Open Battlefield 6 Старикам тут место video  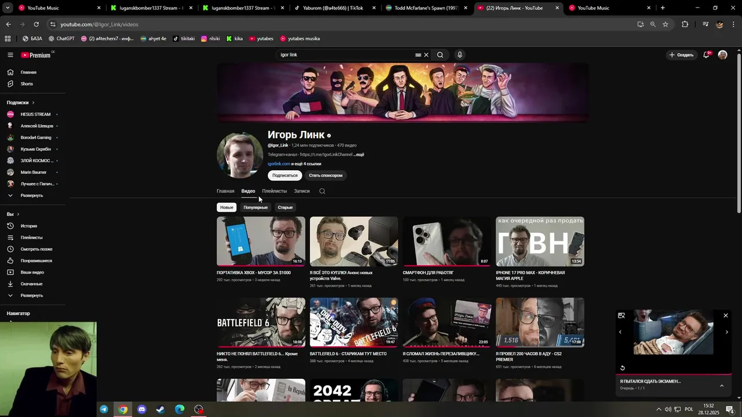(x=354, y=323)
